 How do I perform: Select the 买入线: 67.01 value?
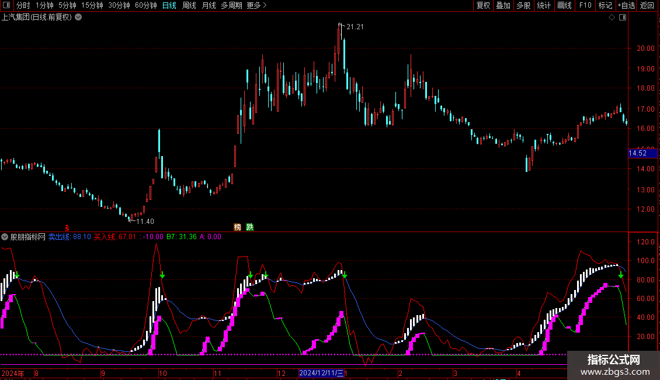click(115, 237)
